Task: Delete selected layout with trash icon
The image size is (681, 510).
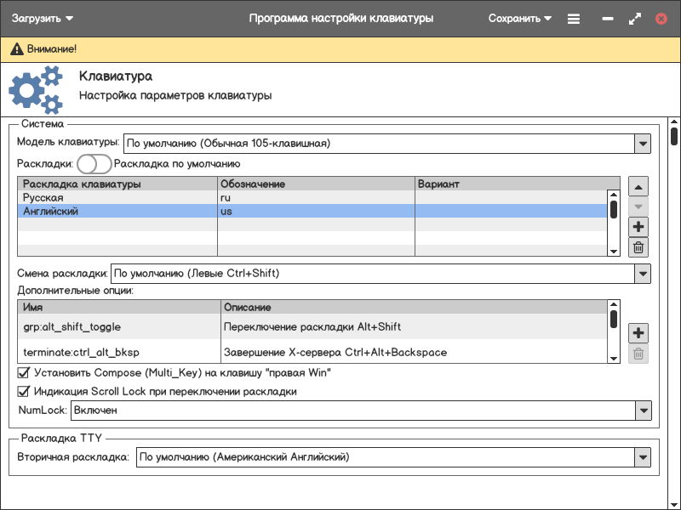Action: coord(638,247)
